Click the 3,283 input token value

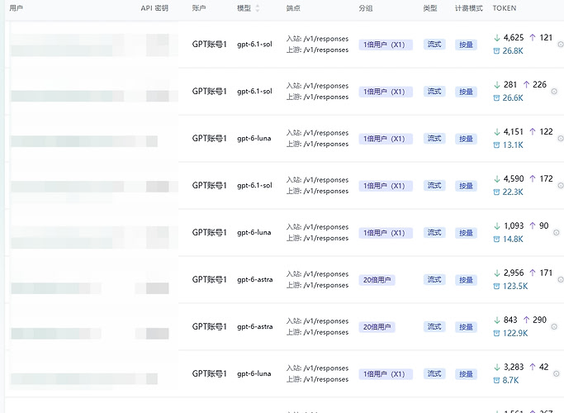(514, 368)
